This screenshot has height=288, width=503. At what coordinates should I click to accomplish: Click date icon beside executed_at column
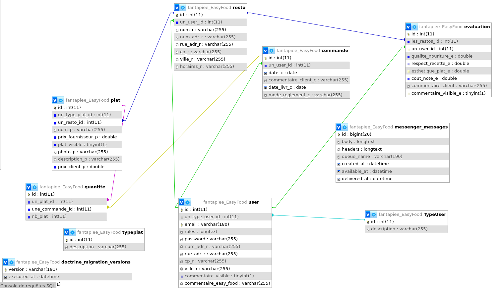[x=6, y=277]
